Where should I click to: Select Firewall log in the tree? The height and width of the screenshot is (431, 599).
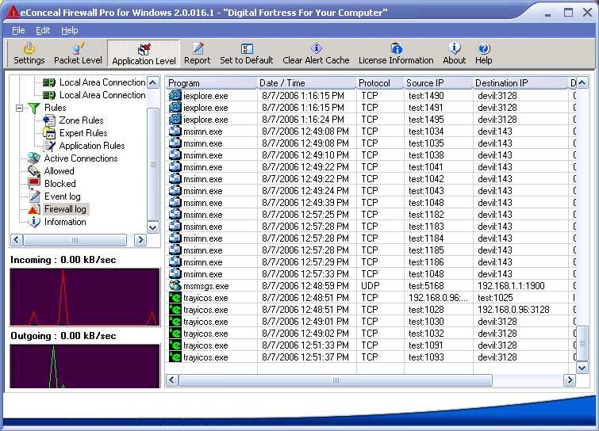point(65,208)
